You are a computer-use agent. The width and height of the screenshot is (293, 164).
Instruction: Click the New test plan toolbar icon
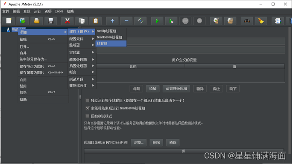click(9, 21)
